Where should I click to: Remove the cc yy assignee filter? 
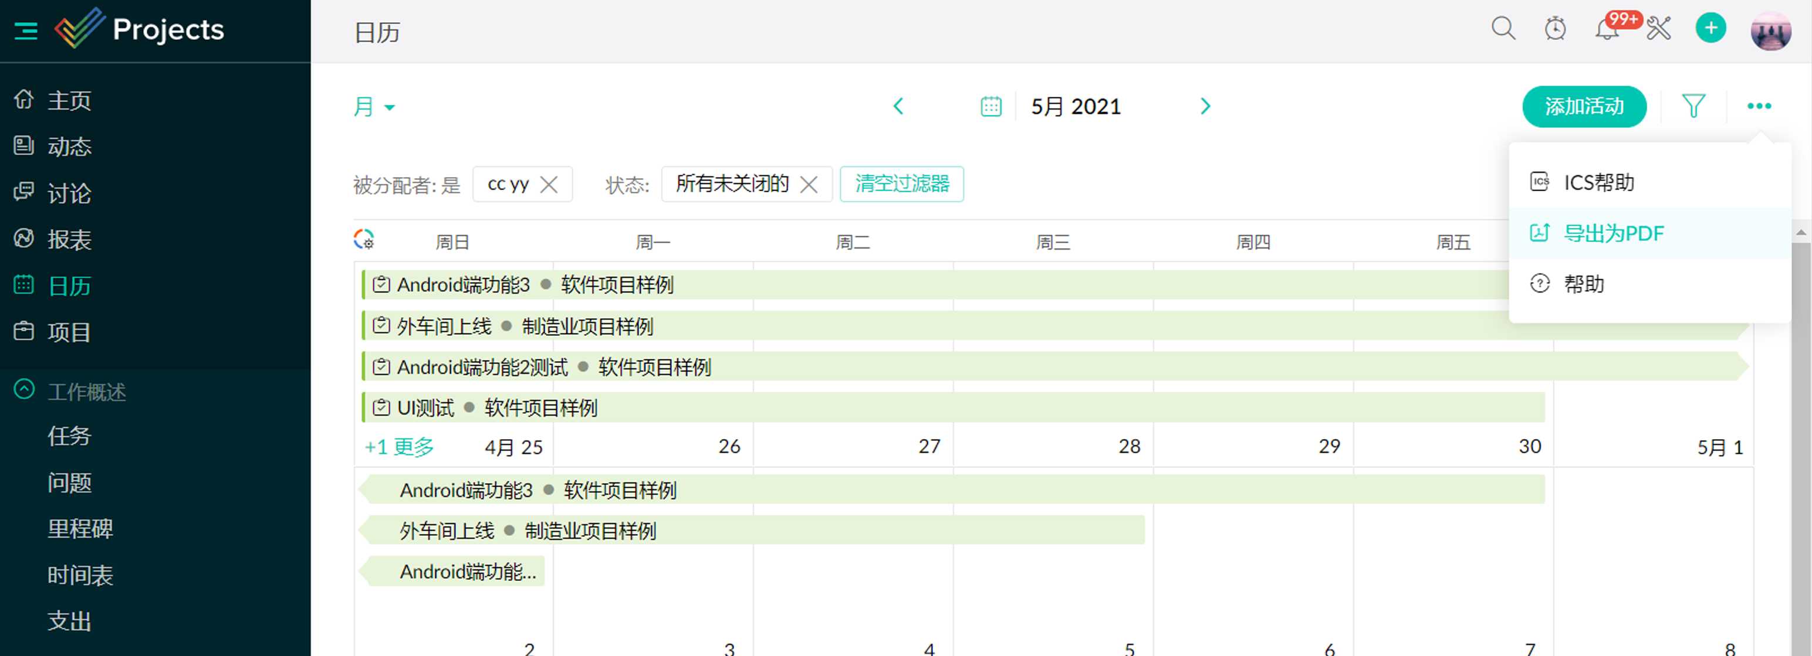549,184
